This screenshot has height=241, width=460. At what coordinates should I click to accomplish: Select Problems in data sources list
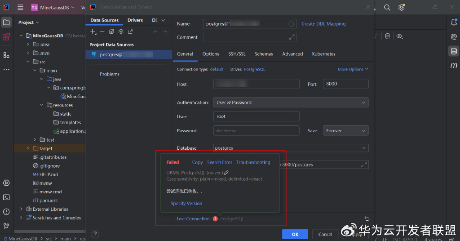pyautogui.click(x=110, y=74)
